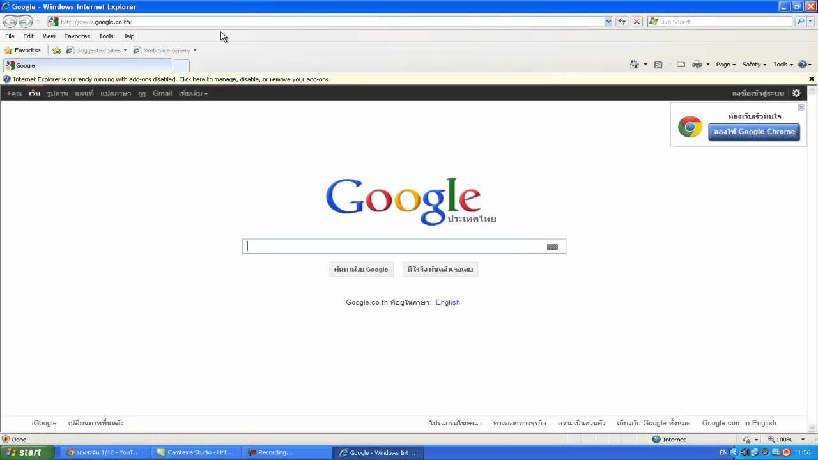The width and height of the screenshot is (818, 460).
Task: Open the Edit menu
Action: coord(28,36)
